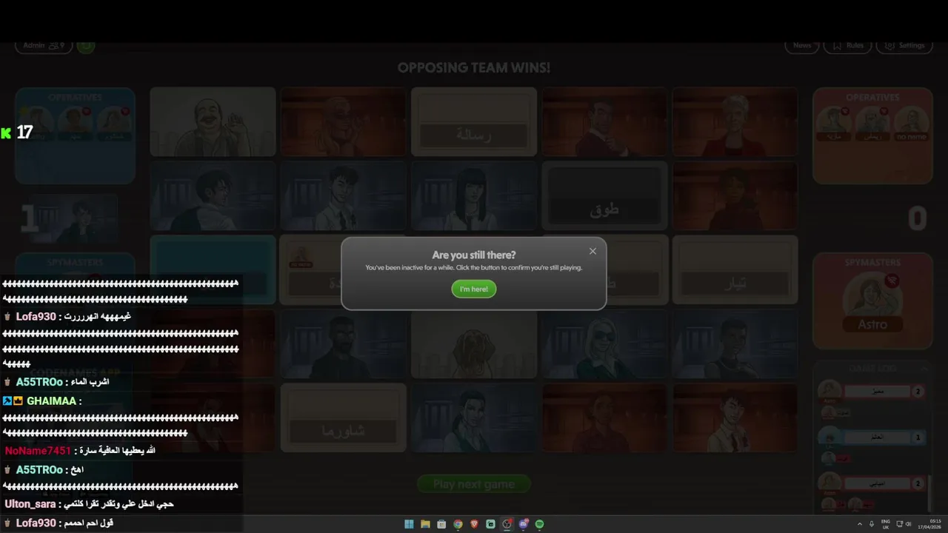This screenshot has width=948, height=533.
Task: Open Google Chrome from taskbar
Action: pyautogui.click(x=458, y=524)
